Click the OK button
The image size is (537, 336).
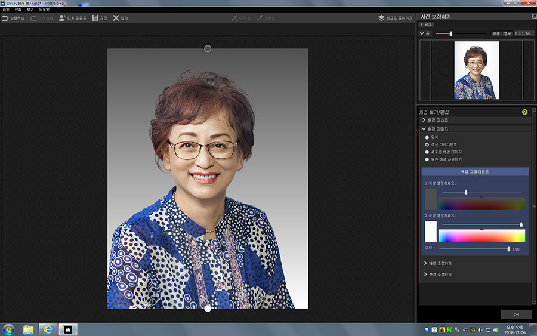tap(517, 315)
